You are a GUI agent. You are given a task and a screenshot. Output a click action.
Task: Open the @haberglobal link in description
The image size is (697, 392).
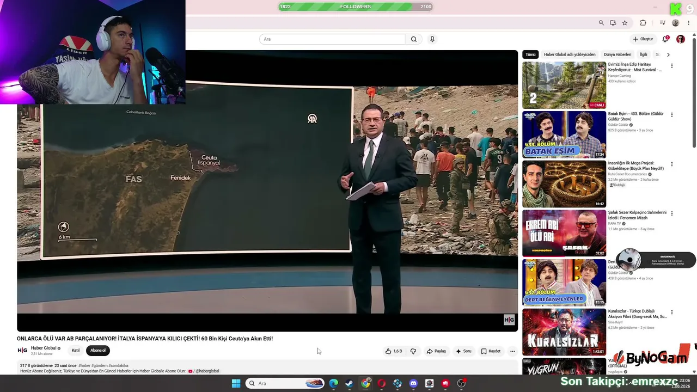(207, 371)
